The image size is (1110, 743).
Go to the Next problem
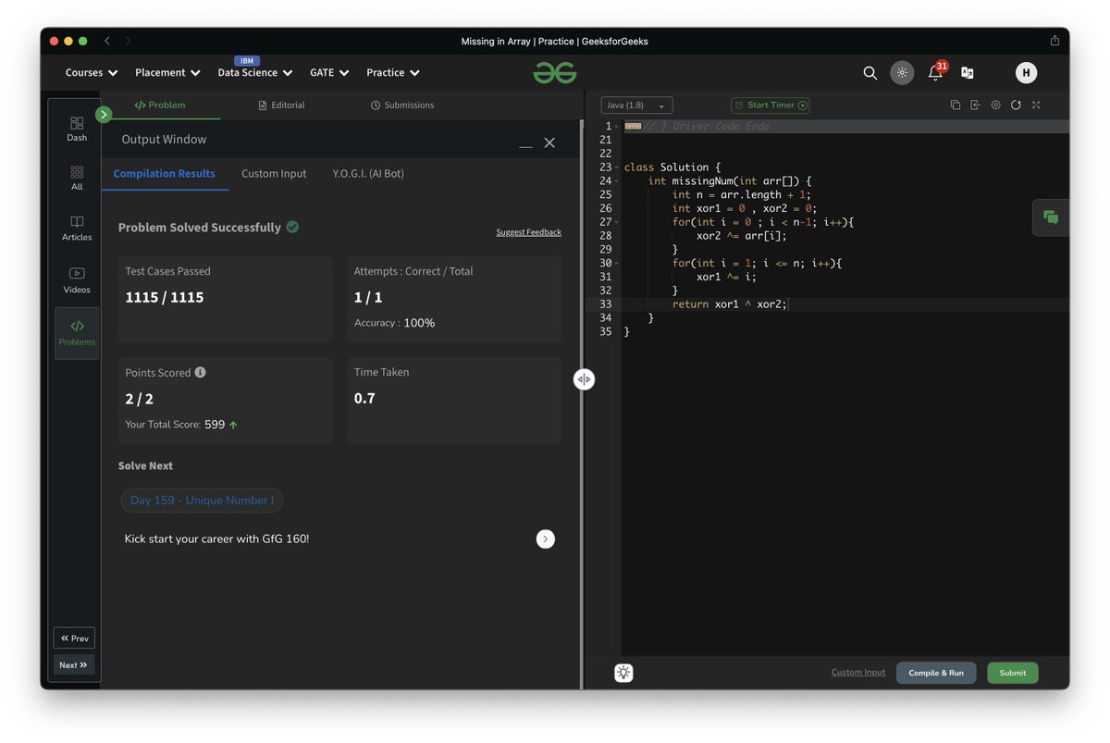coord(74,665)
